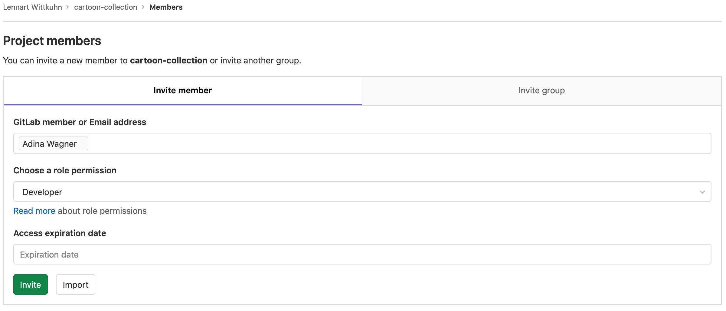
Task: Click the Import button
Action: pos(75,284)
